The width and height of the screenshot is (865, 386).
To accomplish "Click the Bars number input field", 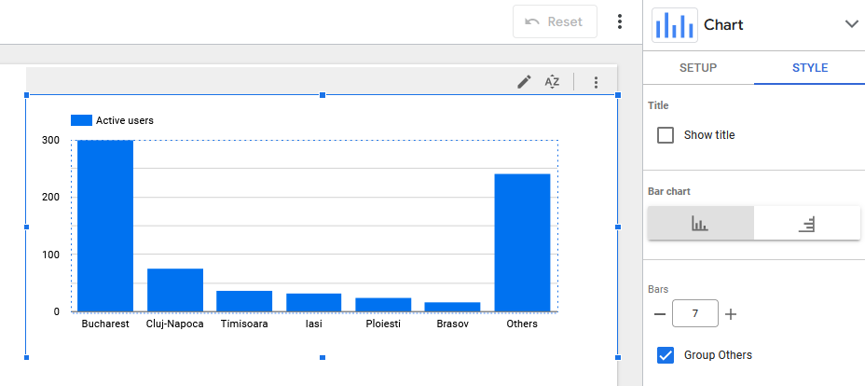I will [695, 313].
